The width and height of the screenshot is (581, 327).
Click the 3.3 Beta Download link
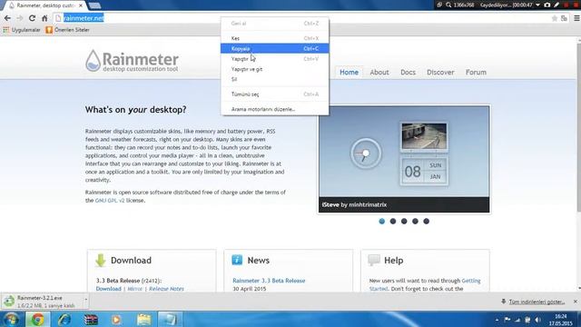[x=109, y=289]
